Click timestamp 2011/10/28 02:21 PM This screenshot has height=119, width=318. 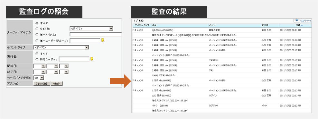click(x=290, y=30)
